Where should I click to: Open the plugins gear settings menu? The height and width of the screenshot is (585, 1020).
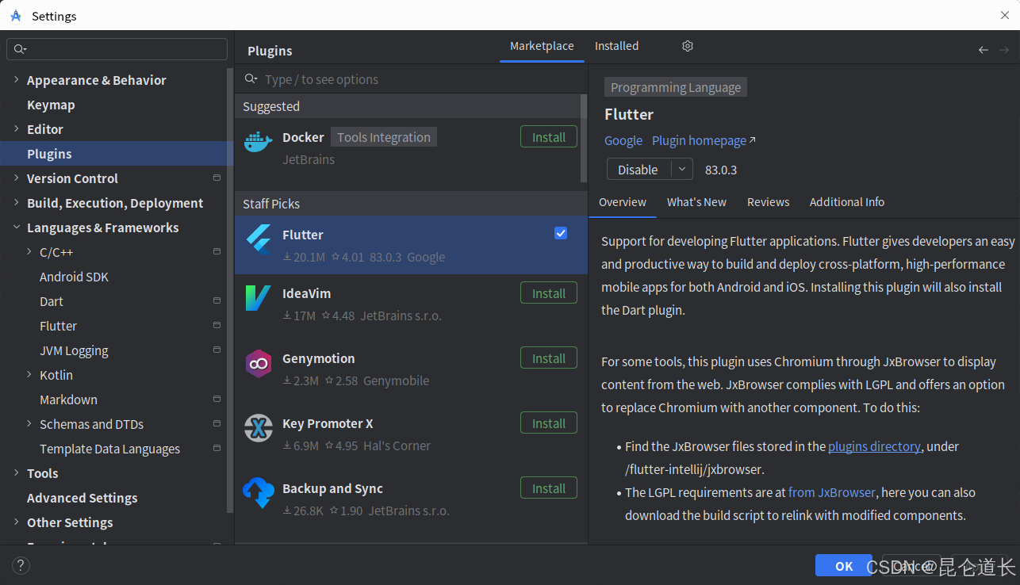688,46
